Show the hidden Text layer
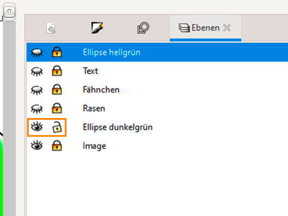 pyautogui.click(x=37, y=71)
